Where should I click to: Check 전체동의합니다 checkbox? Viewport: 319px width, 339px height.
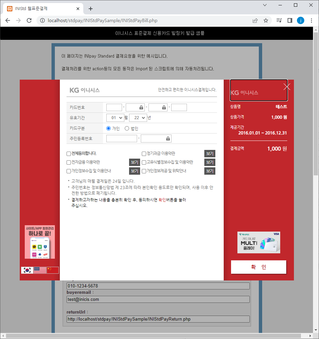(69, 154)
